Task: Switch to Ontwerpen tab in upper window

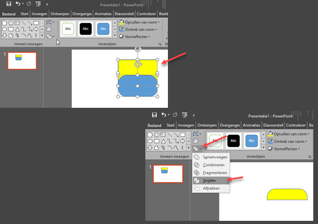Action: coord(60,14)
